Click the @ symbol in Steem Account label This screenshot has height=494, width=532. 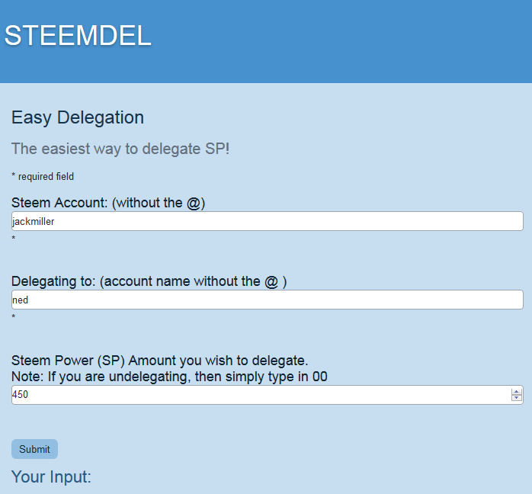coord(194,204)
